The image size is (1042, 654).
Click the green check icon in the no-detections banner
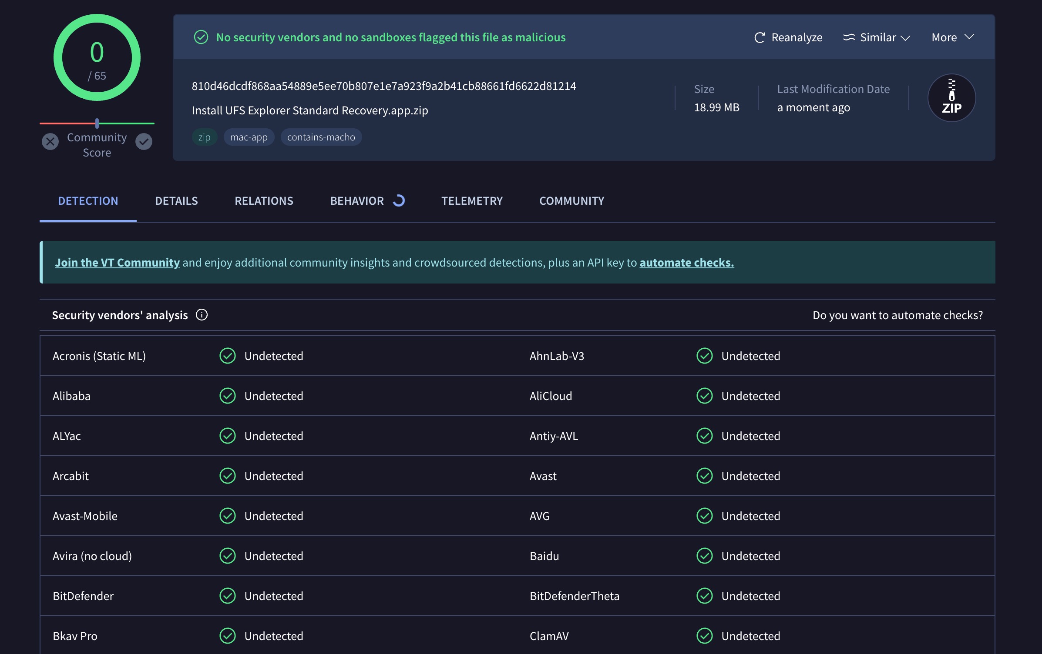click(201, 37)
